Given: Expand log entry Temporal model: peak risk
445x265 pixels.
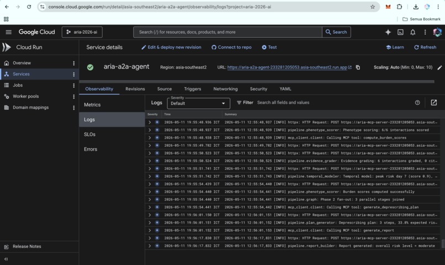Looking at the screenshot, I should point(150,176).
